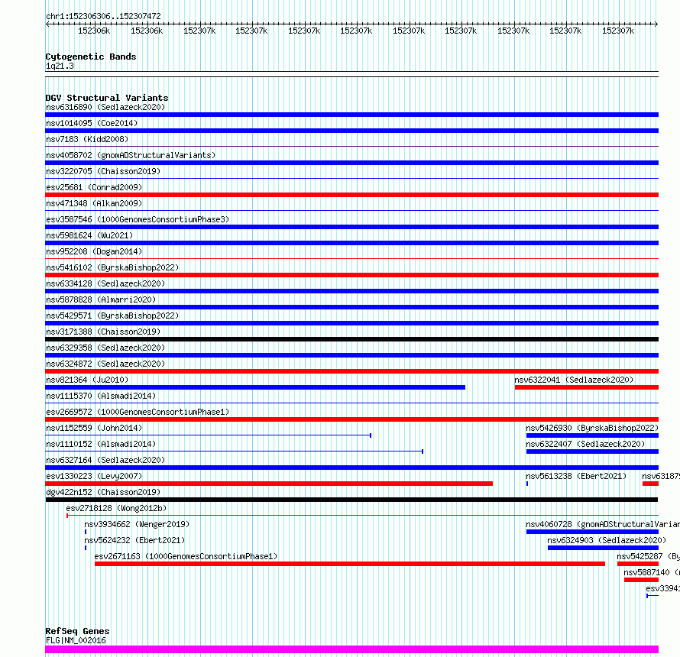Select nsv6322041 (Sedlazeck2020) variant label
Image resolution: width=680 pixels, height=657 pixels.
pyautogui.click(x=574, y=380)
